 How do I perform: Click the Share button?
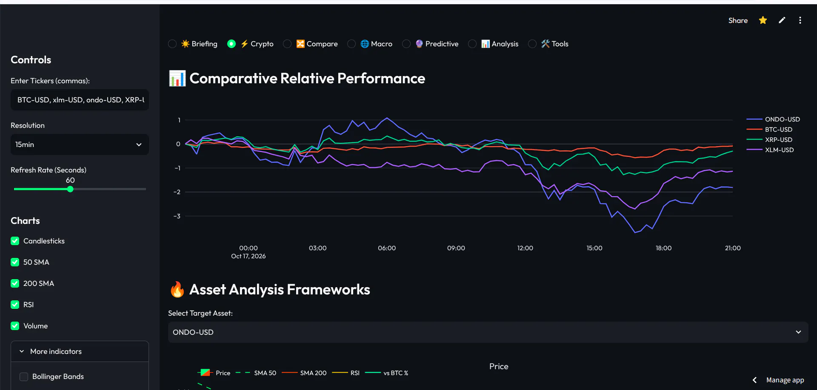pyautogui.click(x=738, y=20)
